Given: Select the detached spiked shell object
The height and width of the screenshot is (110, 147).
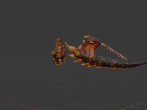Looking at the screenshot, I should pyautogui.click(x=58, y=52).
